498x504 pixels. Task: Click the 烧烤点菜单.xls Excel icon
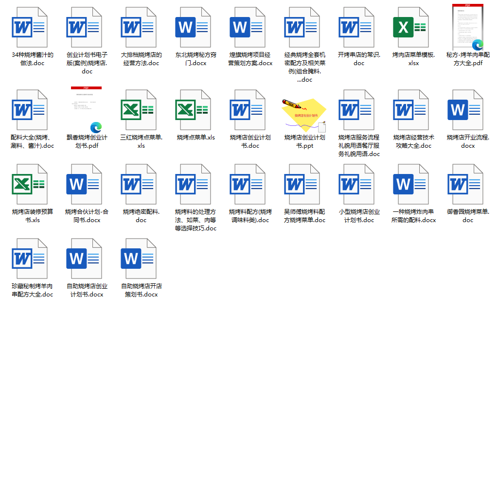[193, 110]
